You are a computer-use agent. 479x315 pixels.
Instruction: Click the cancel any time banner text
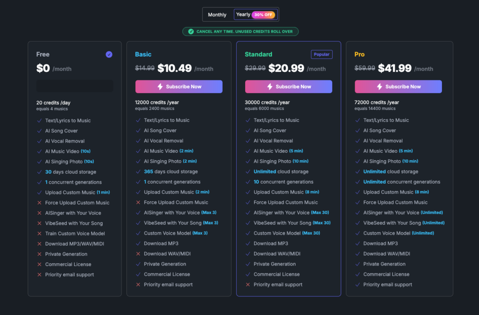click(244, 31)
